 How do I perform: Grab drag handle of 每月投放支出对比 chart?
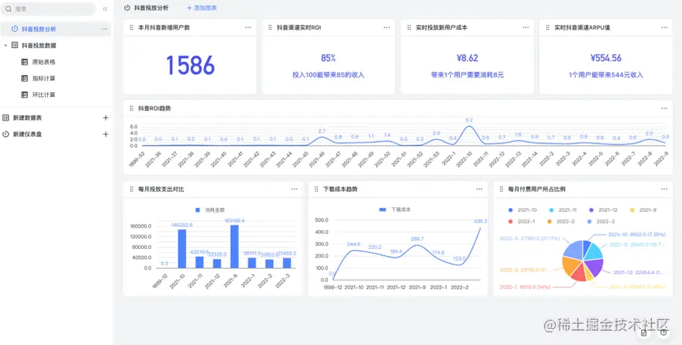tap(132, 189)
